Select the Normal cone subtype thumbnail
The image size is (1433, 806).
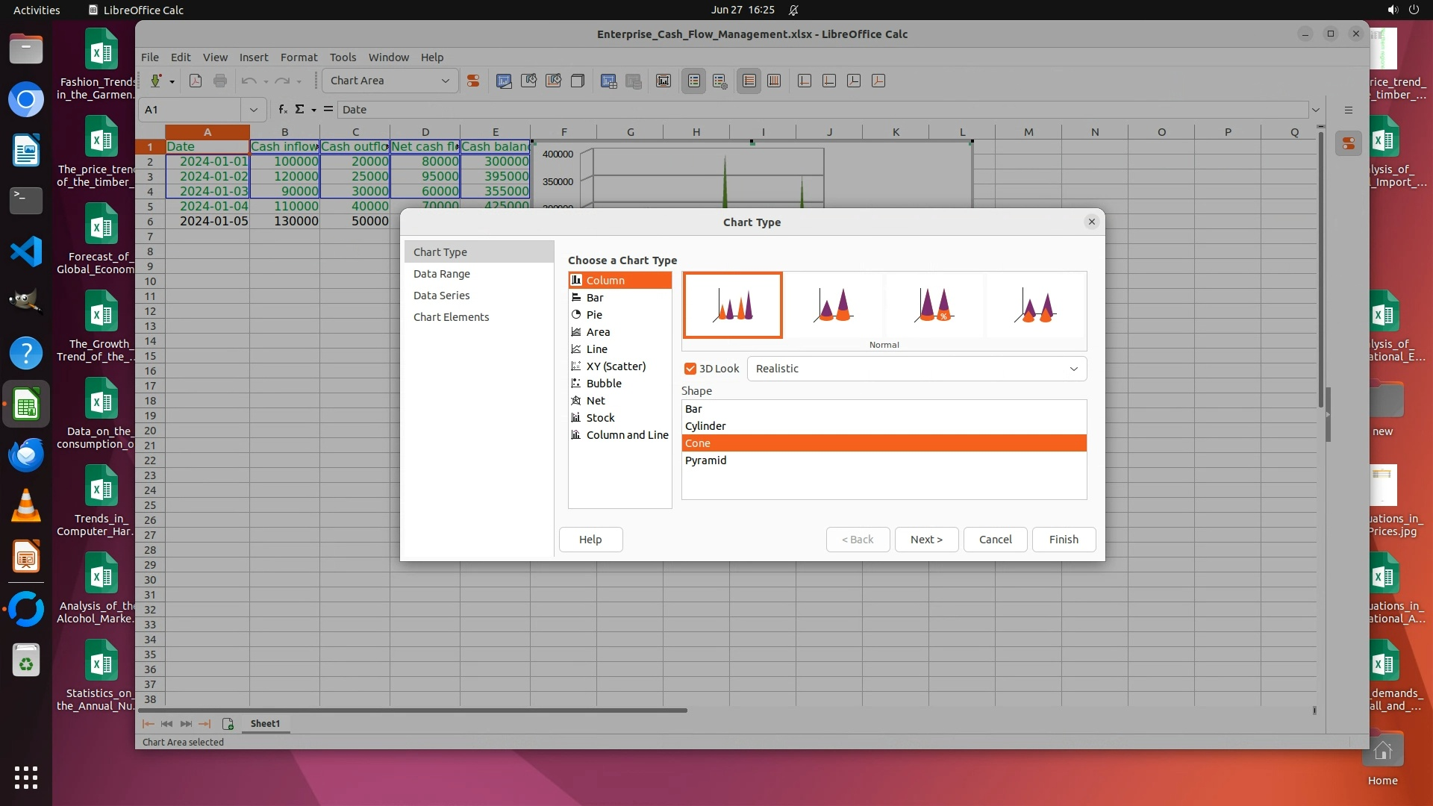tap(732, 304)
